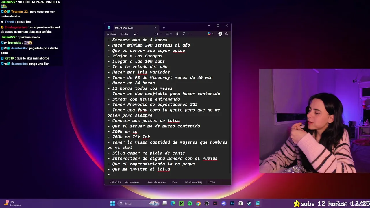The height and width of the screenshot is (208, 370).
Task: Click the 994 caracteres status entry
Action: (x=132, y=182)
